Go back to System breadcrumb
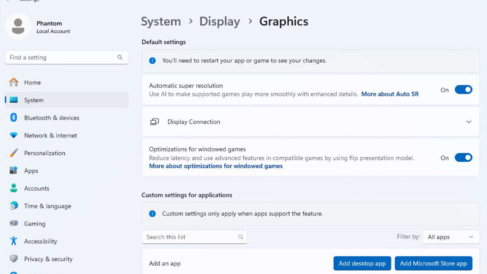The height and width of the screenshot is (274, 487). pos(161,21)
